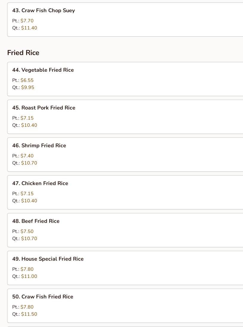Click Beef Fried Rice item title

36,221
